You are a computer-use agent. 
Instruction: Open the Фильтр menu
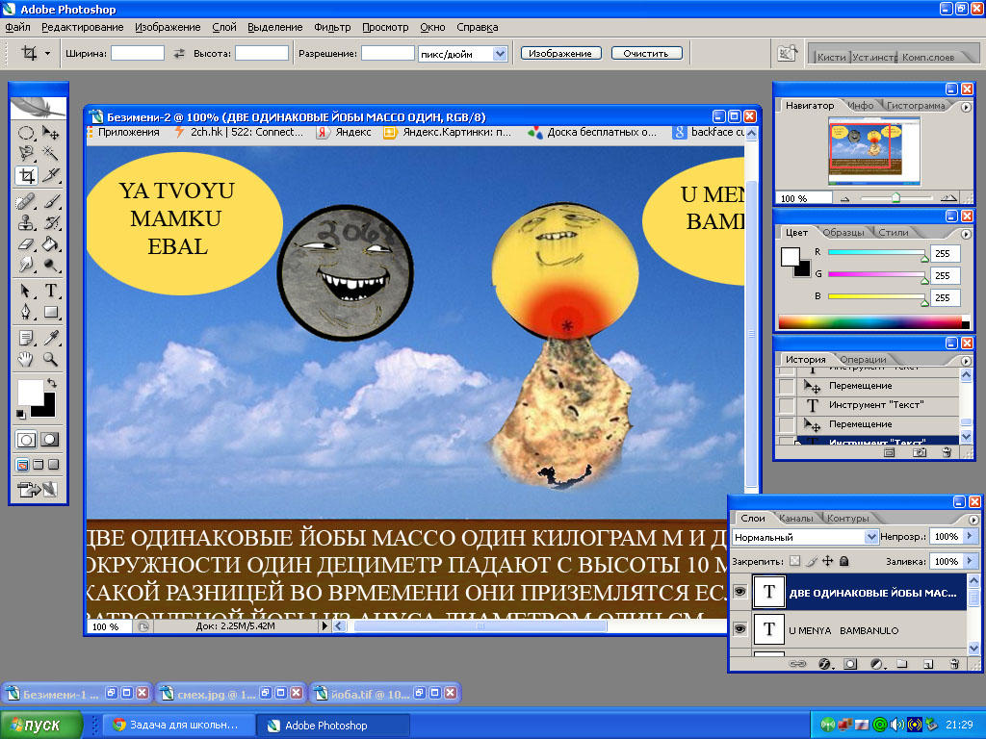pos(332,27)
